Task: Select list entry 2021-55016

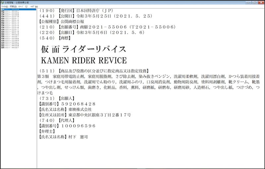Action: pos(10,28)
